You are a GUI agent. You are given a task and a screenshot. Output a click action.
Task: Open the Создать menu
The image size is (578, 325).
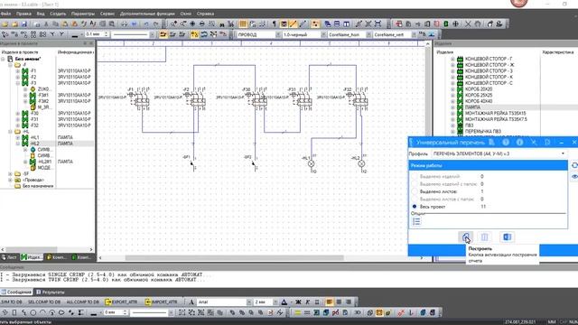pyautogui.click(x=58, y=14)
